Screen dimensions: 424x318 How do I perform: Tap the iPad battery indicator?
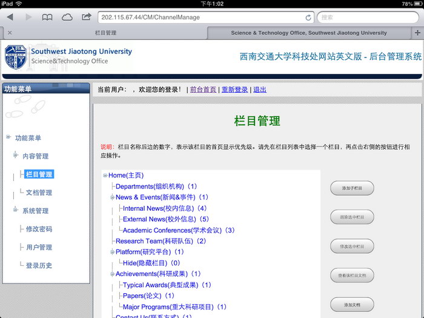418,4
